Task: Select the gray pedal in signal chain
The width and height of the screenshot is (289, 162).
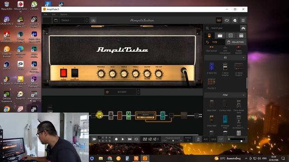Action: tap(111, 115)
